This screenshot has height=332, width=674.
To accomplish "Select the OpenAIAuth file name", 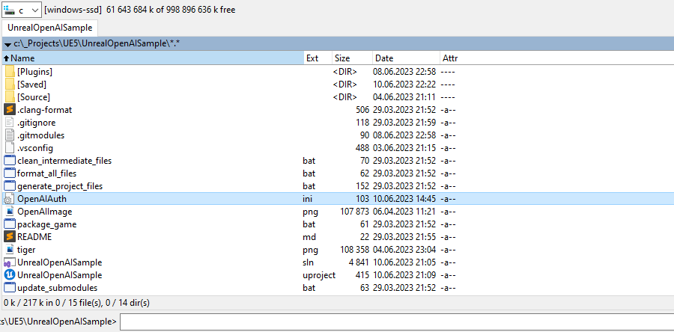I will point(42,199).
